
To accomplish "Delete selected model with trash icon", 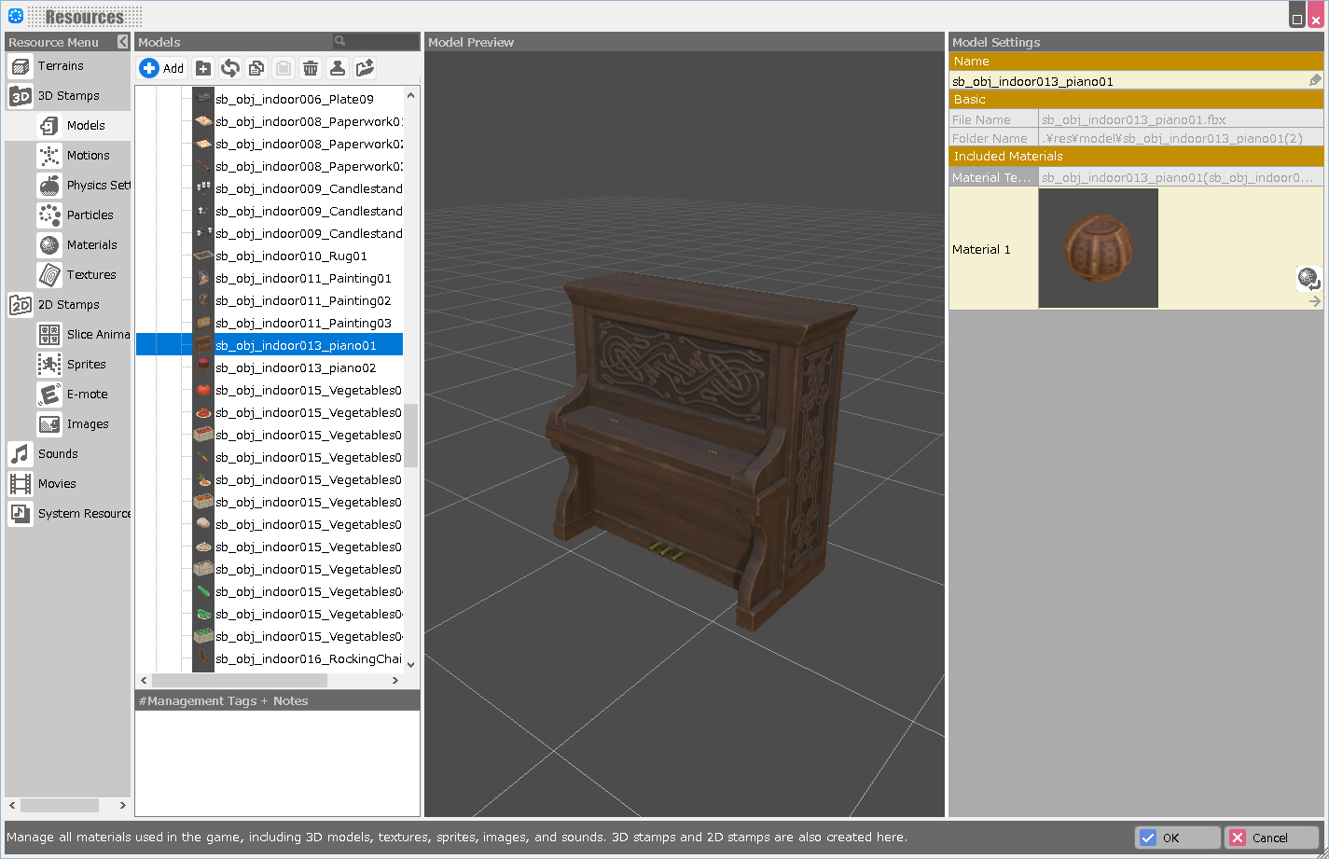I will pyautogui.click(x=311, y=68).
